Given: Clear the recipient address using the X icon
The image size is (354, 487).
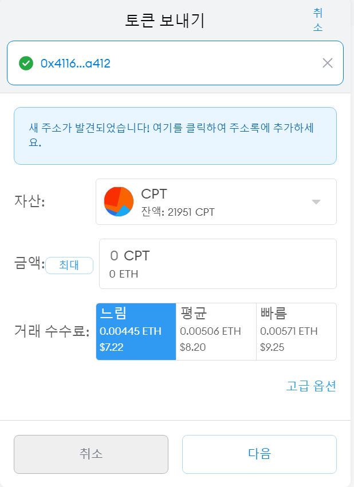Looking at the screenshot, I should (x=328, y=63).
